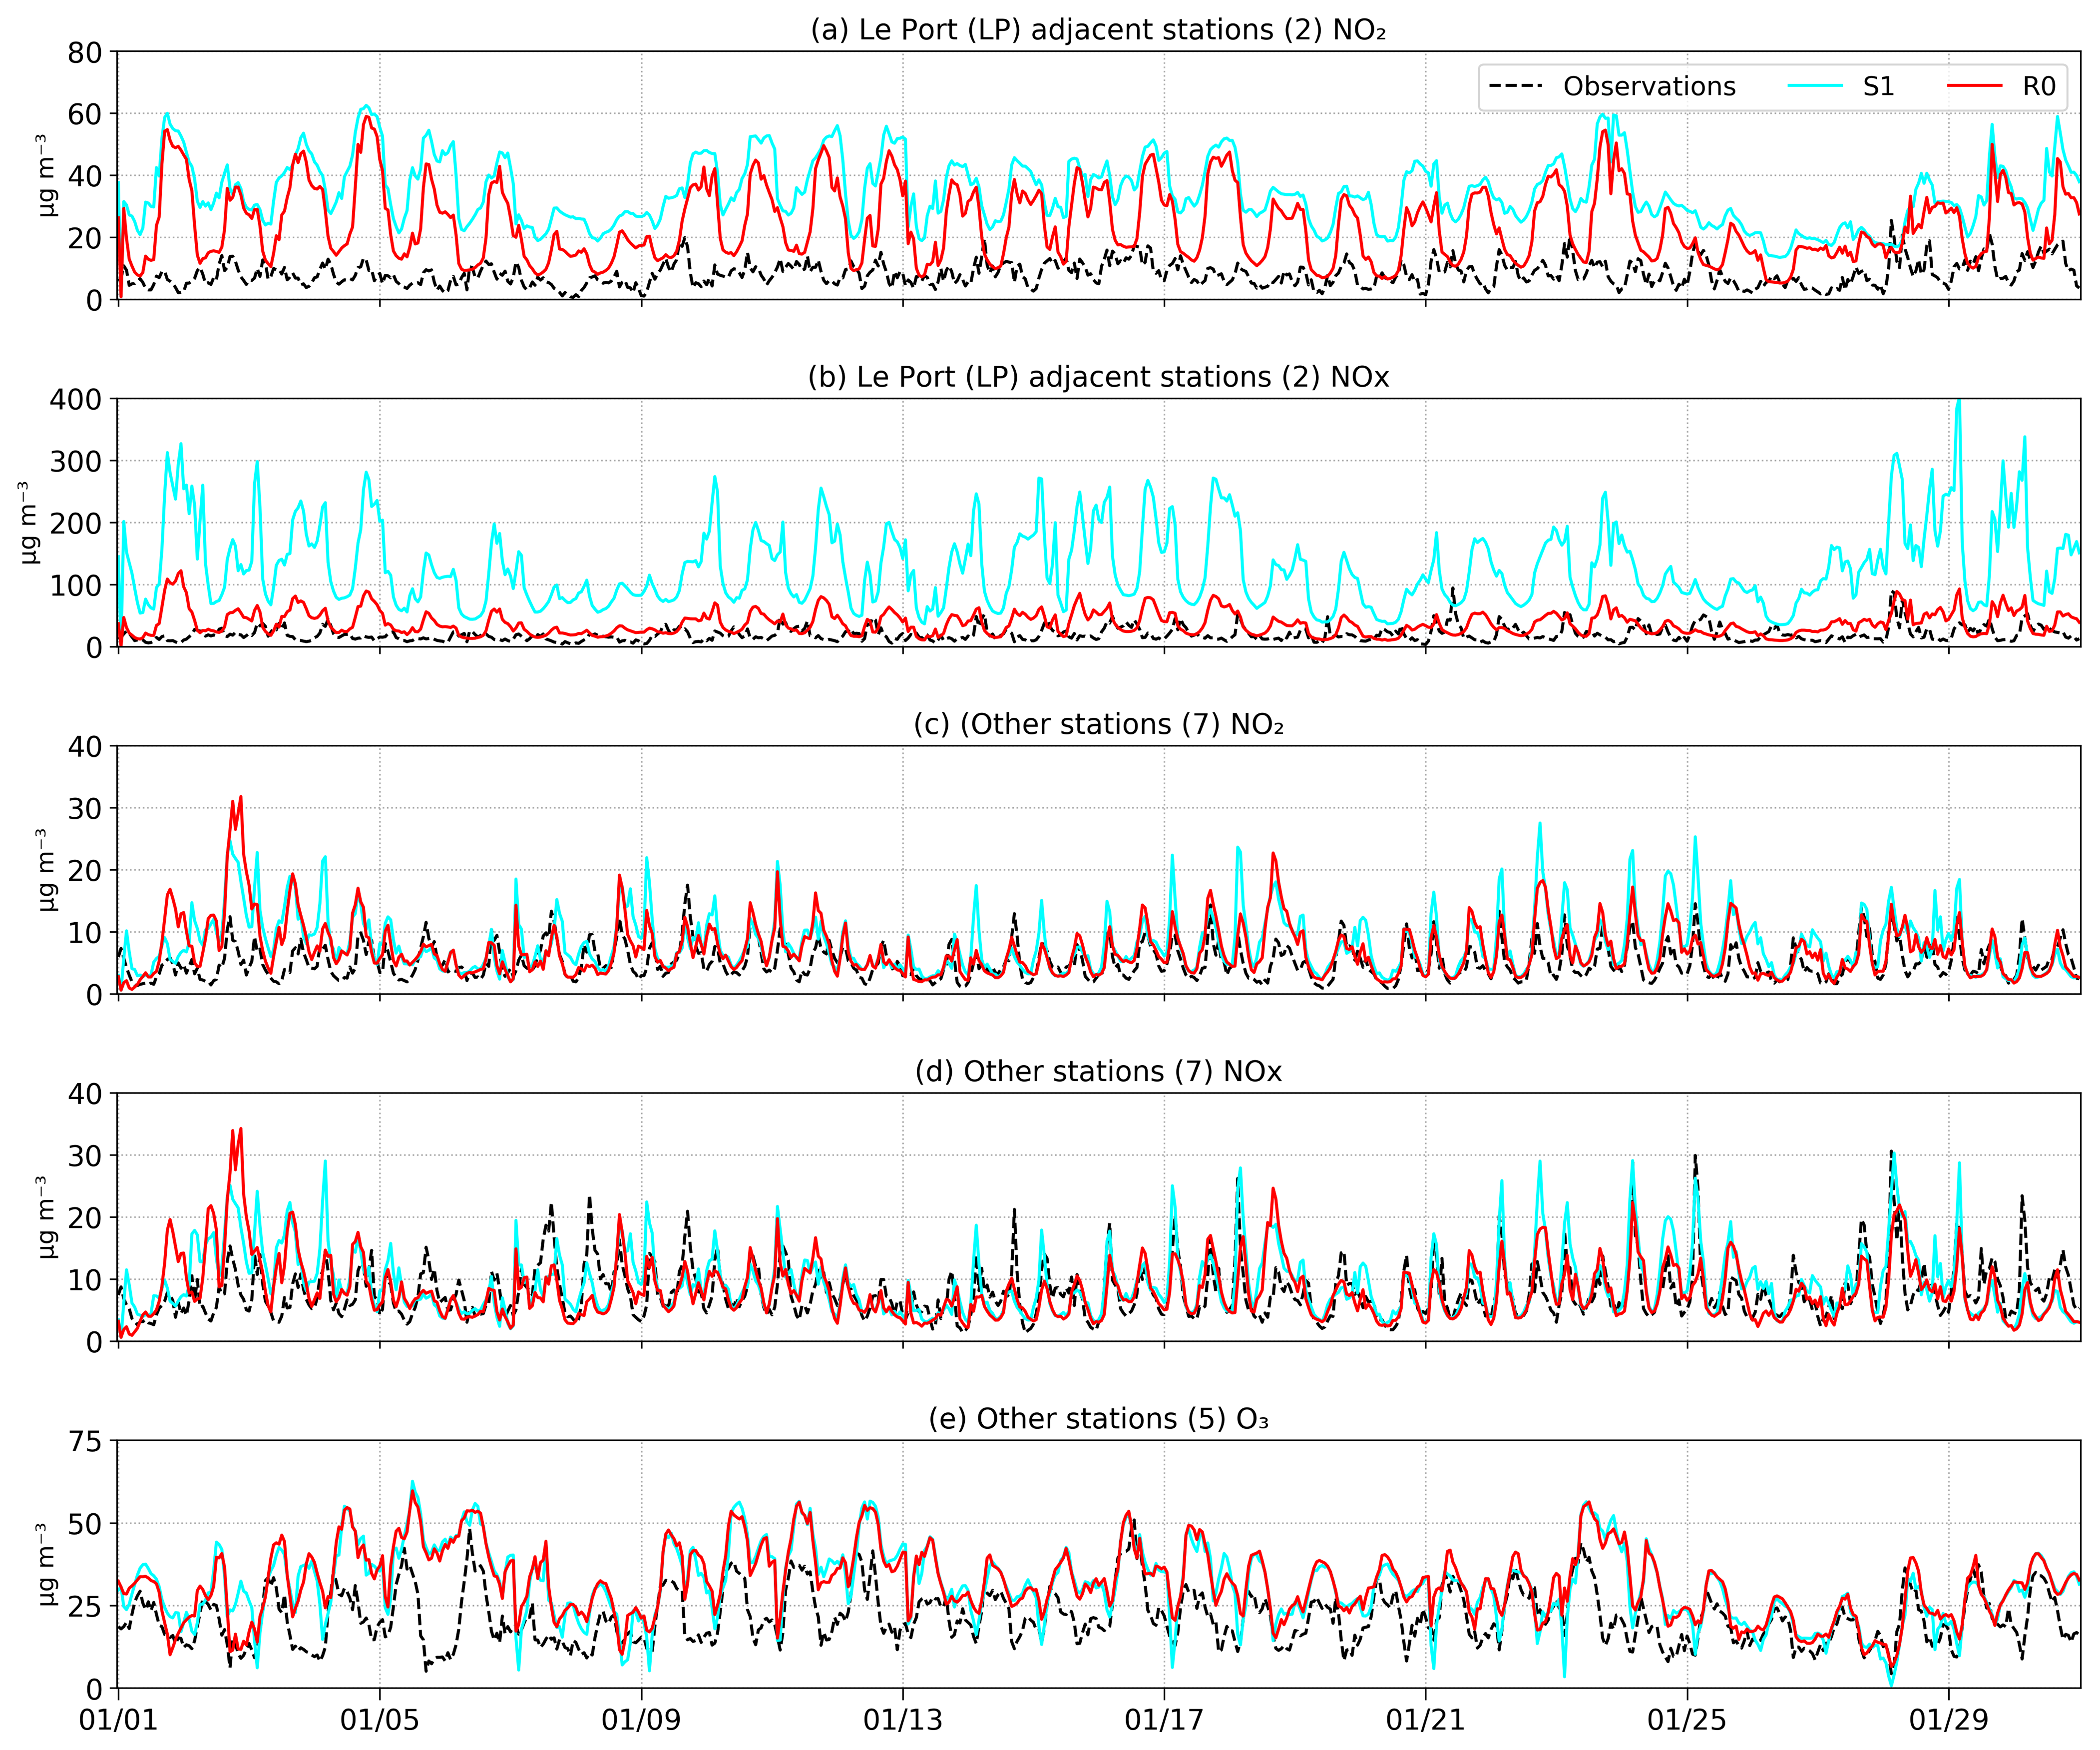Viewport: 2100px width, 1750px height.
Task: Click the 'Observations' legend text
Action: point(1649,87)
